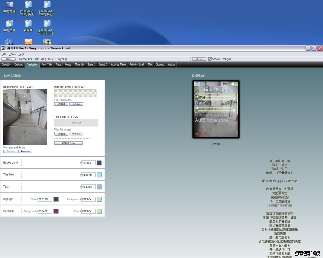Open the Sounds tab
The height and width of the screenshot is (258, 323).
pyautogui.click(x=160, y=64)
